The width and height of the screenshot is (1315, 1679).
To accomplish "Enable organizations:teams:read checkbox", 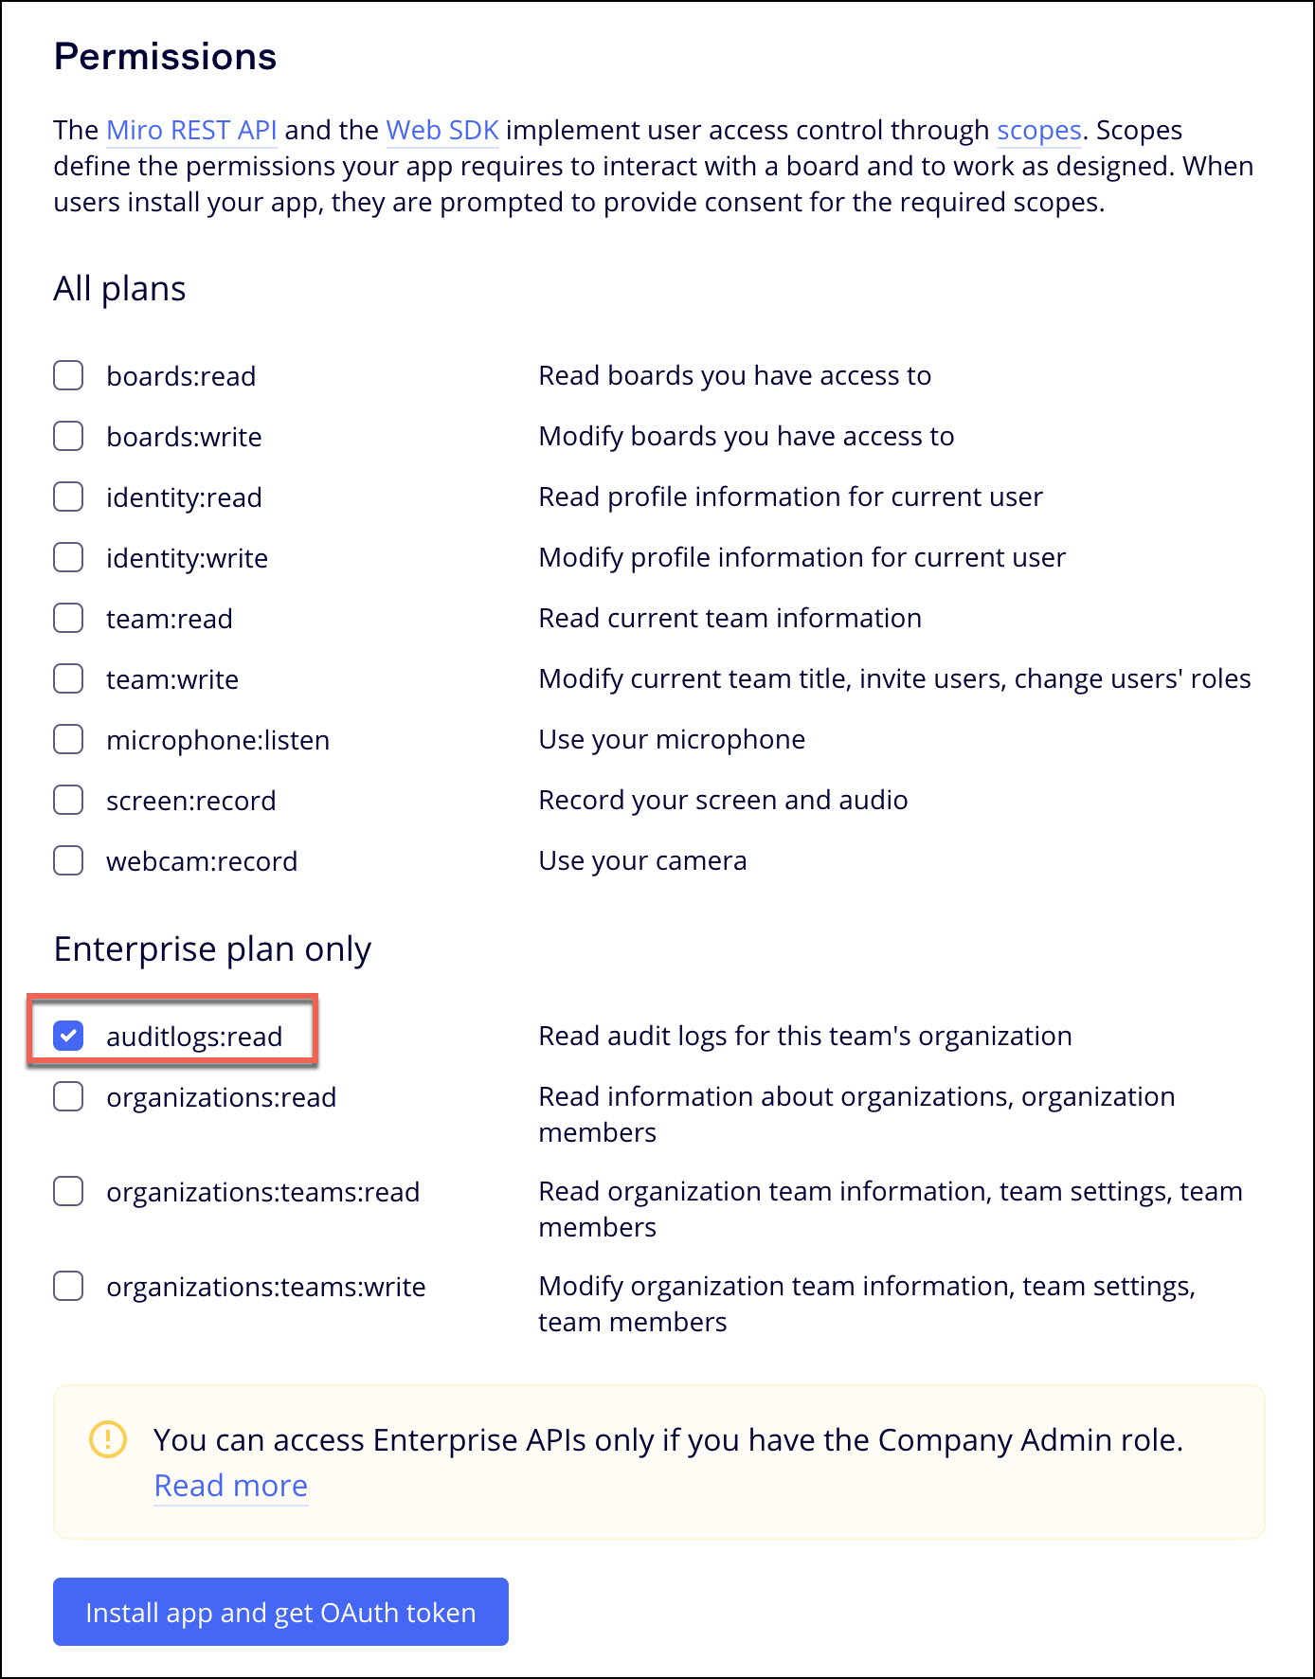I will click(68, 1192).
